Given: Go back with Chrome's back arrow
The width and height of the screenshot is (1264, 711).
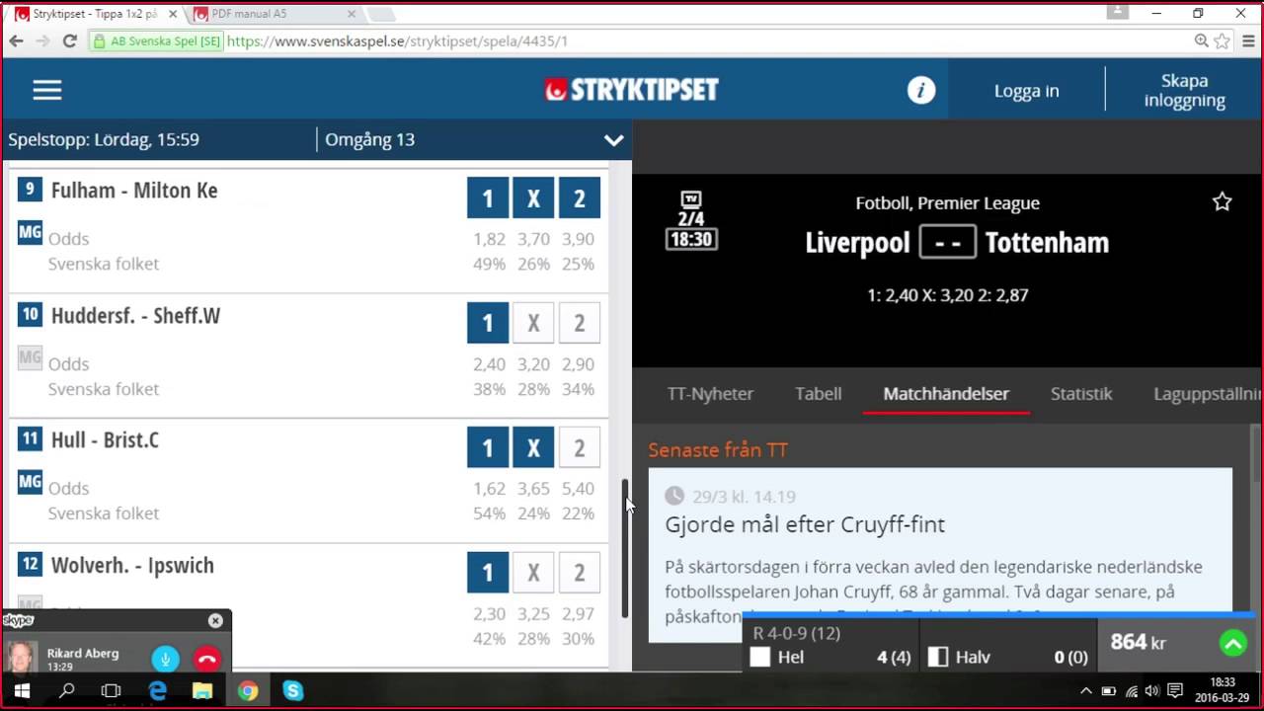Looking at the screenshot, I should [16, 40].
